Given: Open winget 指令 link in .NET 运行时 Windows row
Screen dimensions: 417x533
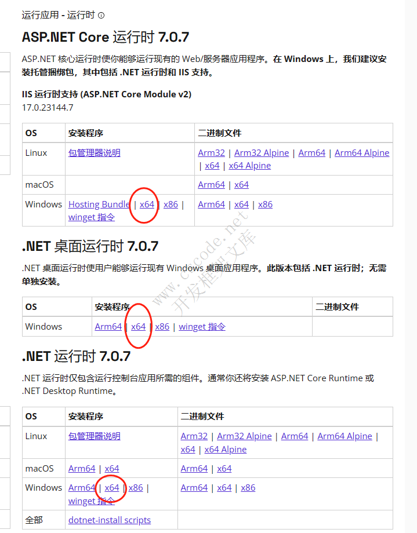Looking at the screenshot, I should coord(92,501).
